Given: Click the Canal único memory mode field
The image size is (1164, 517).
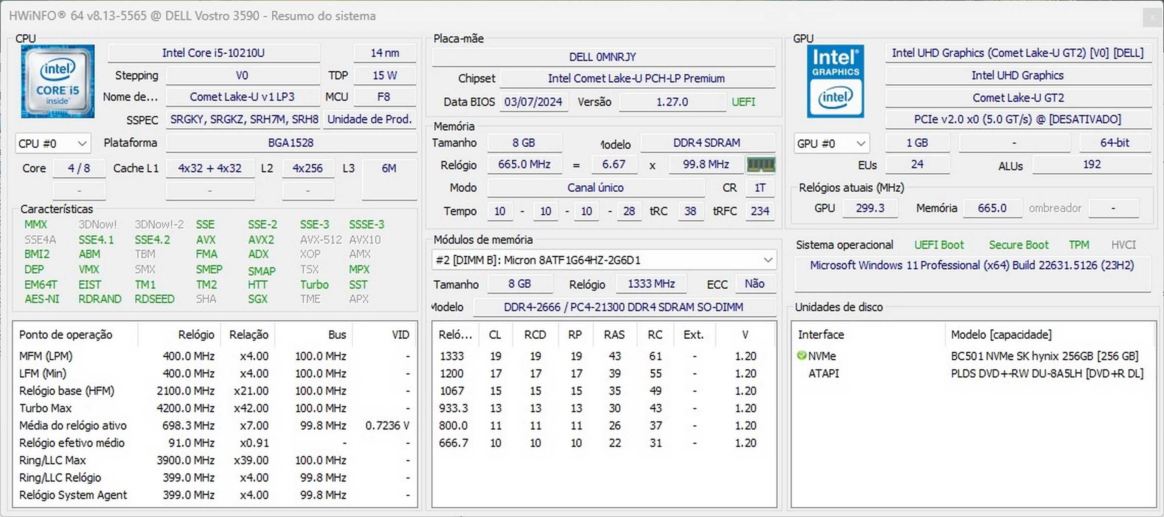Looking at the screenshot, I should click(596, 188).
